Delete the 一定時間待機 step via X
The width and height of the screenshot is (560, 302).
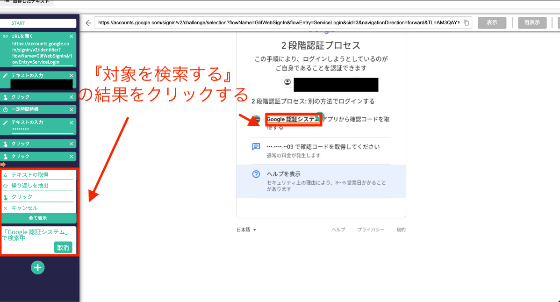(x=71, y=109)
